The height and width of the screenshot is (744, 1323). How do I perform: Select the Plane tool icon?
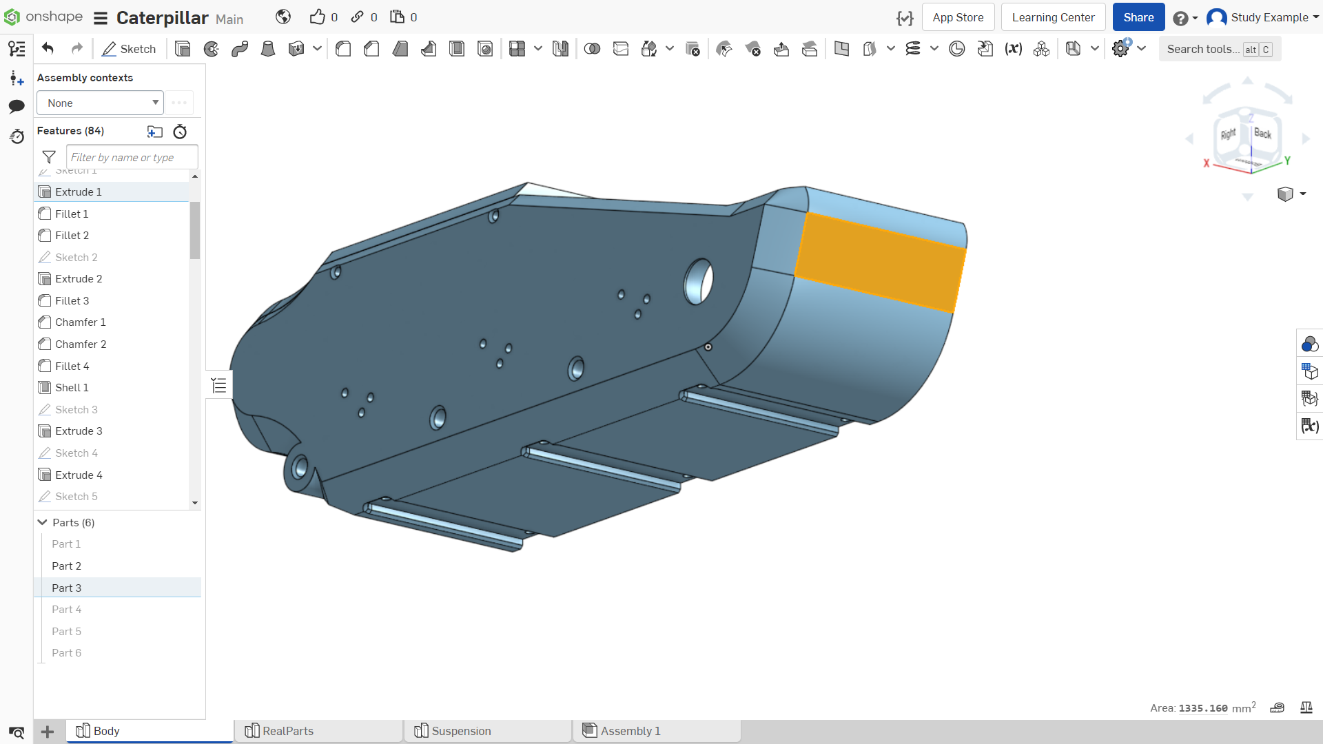[x=841, y=49]
